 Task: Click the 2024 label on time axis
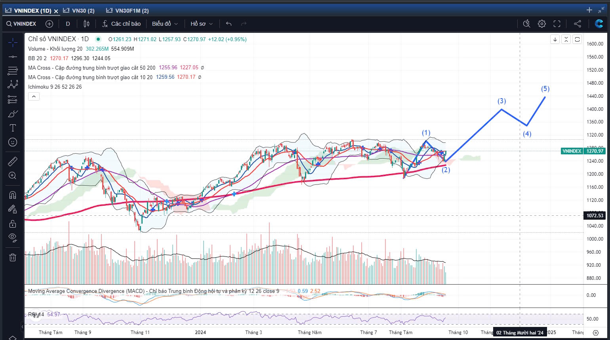[x=200, y=332]
